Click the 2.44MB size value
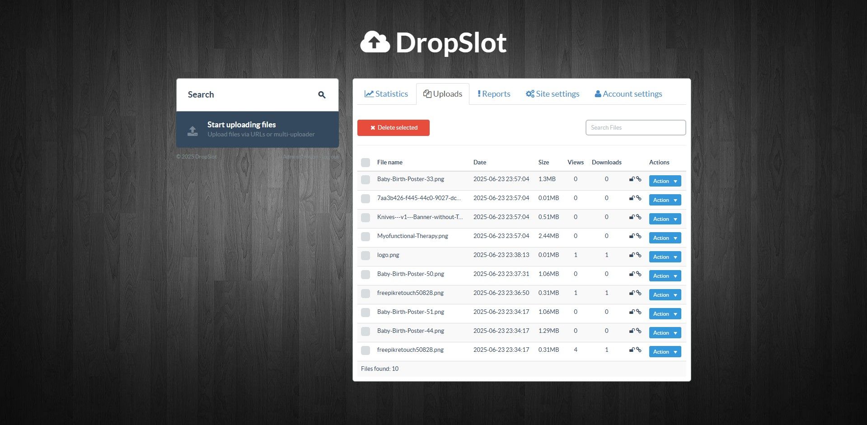Image resolution: width=867 pixels, height=425 pixels. click(x=548, y=236)
